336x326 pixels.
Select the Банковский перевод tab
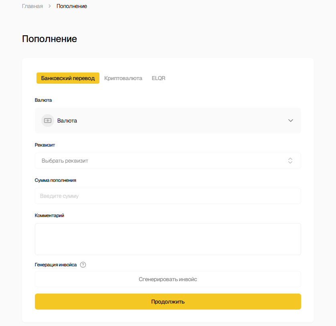pos(68,78)
